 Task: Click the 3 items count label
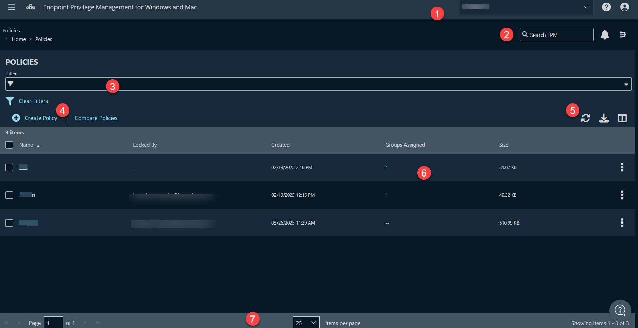pyautogui.click(x=15, y=132)
